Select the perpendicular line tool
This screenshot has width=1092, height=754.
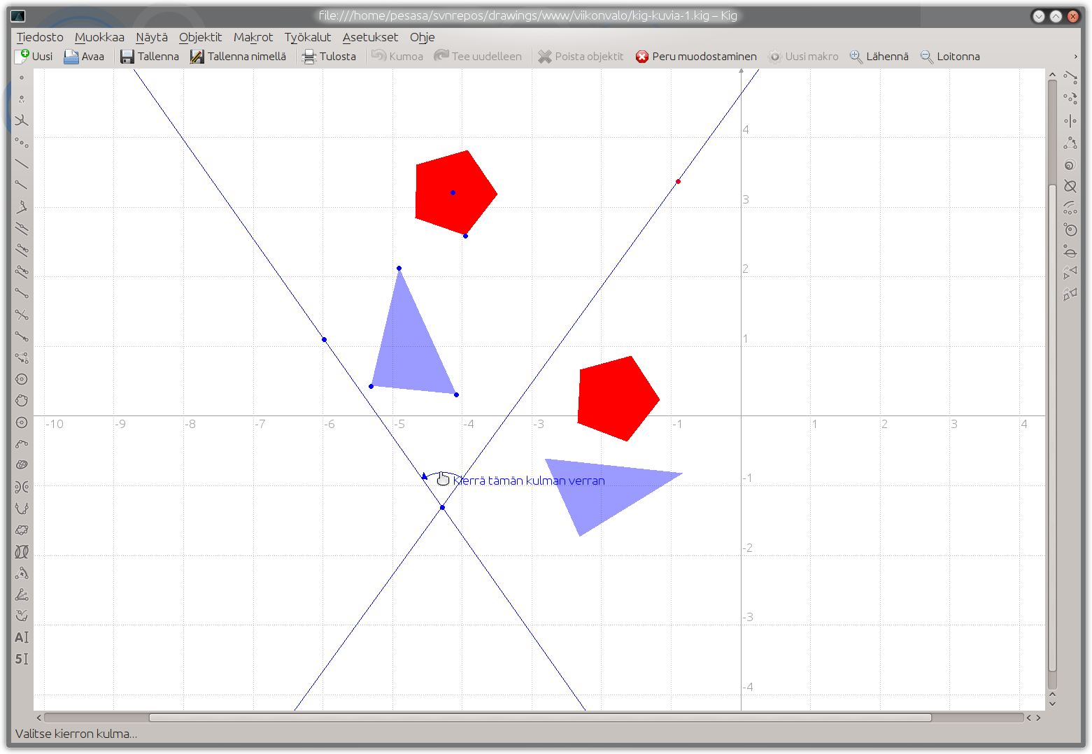(x=22, y=207)
